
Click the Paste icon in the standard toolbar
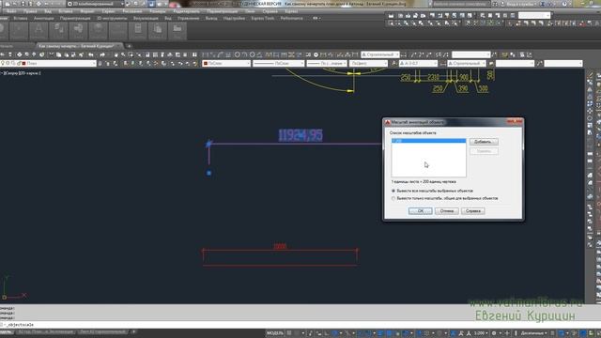tap(67, 54)
